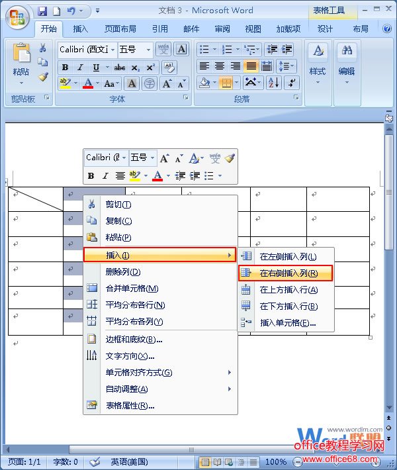Click zoom level 100% in status bar
Viewport: 397px width, 470px height.
coord(276,462)
